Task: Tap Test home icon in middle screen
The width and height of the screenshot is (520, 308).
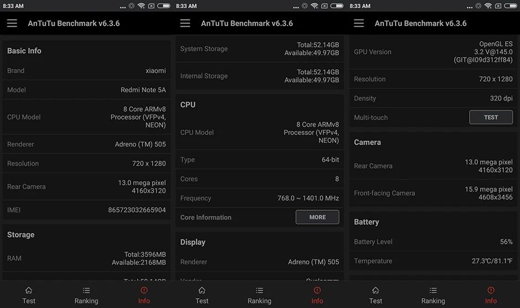Action: (202, 290)
